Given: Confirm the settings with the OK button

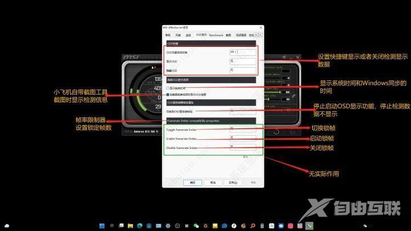Looking at the screenshot, I should pos(192,183).
